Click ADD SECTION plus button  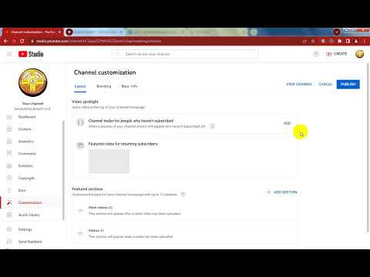pos(282,192)
